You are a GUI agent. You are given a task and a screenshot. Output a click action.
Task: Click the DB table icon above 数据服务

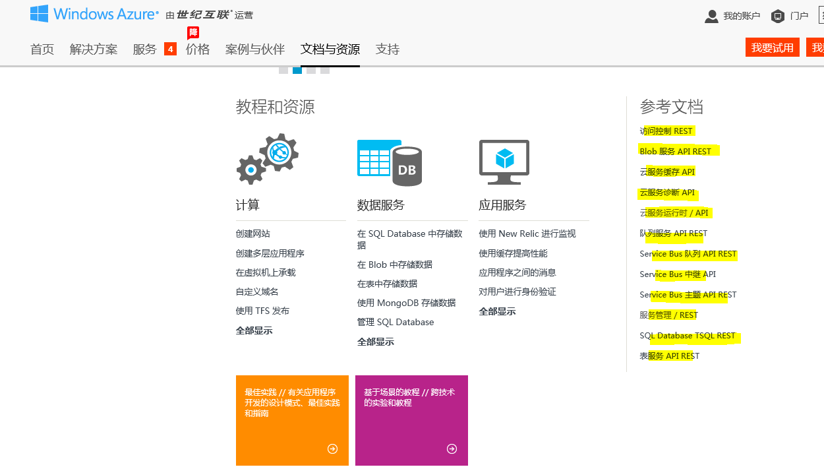click(x=390, y=162)
